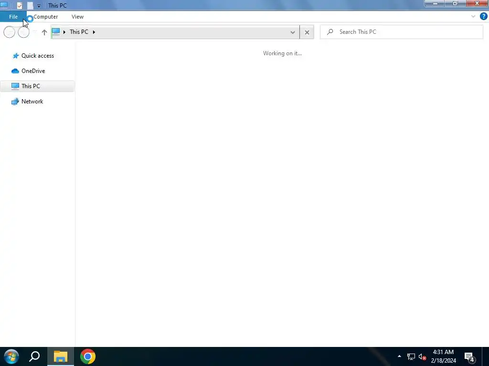This screenshot has height=366, width=489.
Task: Select Quick access in navigation pane
Action: click(x=37, y=56)
